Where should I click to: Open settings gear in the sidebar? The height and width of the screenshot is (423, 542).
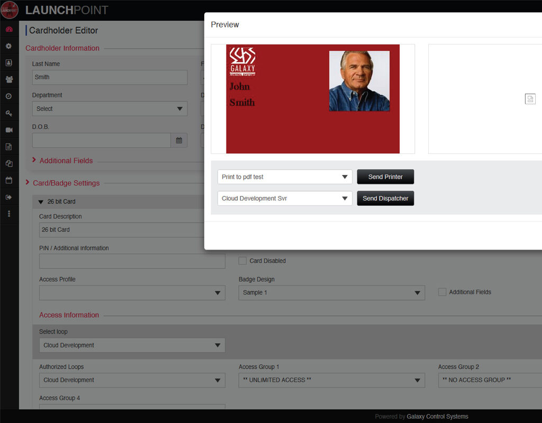(x=8, y=46)
